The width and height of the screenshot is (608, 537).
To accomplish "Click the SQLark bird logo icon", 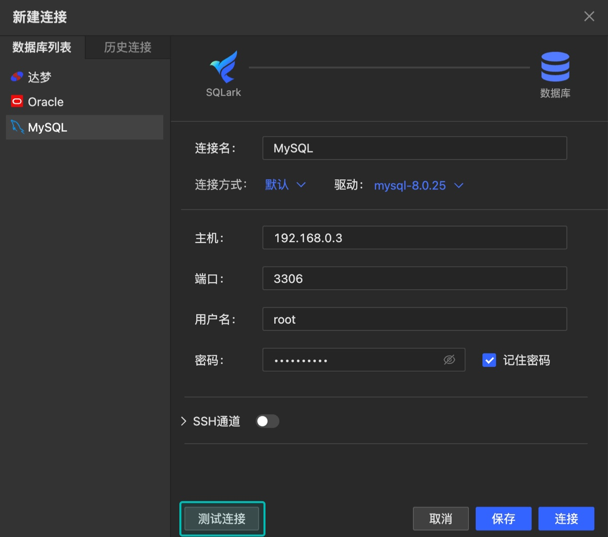I will tap(223, 67).
